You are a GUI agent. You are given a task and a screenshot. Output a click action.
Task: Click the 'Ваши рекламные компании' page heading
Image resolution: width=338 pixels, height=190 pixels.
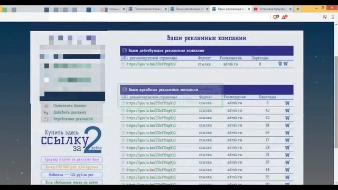tap(206, 38)
